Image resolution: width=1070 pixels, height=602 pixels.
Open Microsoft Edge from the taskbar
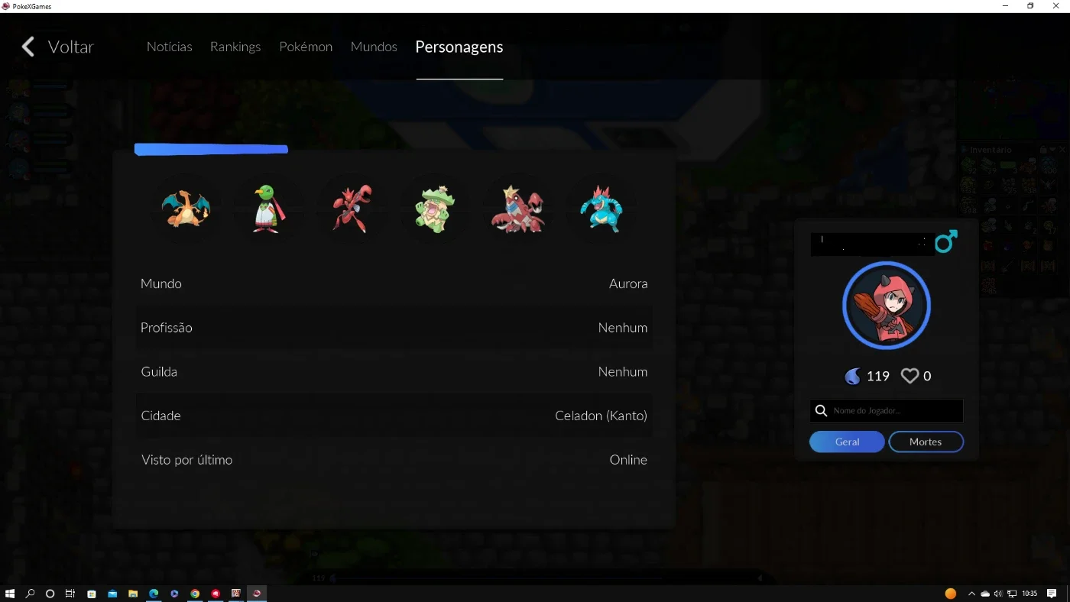pyautogui.click(x=154, y=594)
